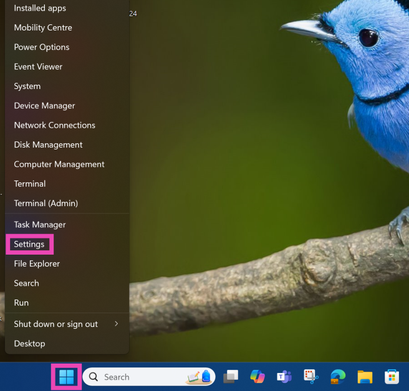Viewport: 409px width, 391px height.
Task: Open Task View from the taskbar
Action: click(x=231, y=377)
